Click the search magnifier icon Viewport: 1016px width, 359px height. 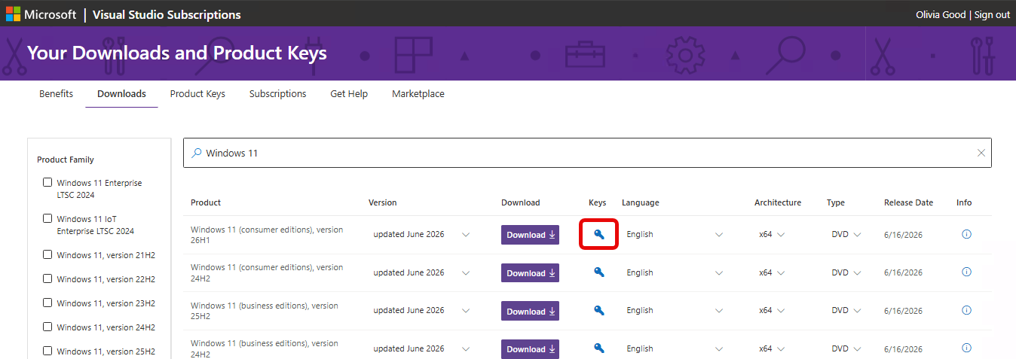coord(196,153)
